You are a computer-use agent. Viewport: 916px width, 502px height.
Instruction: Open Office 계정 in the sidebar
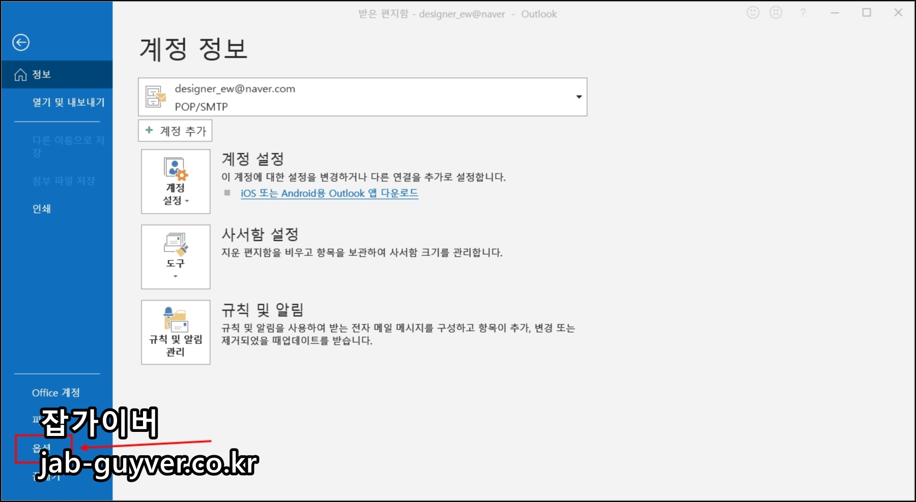[56, 393]
